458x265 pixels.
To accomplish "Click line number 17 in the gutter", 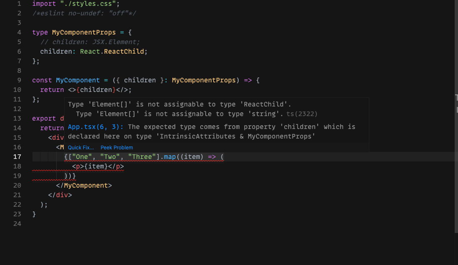I will point(17,157).
